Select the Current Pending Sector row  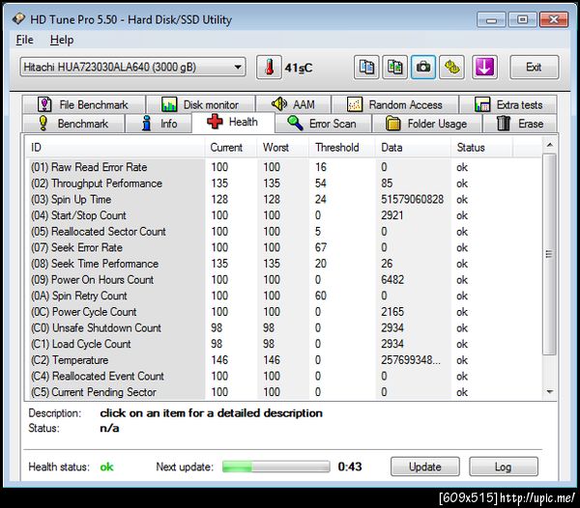284,392
